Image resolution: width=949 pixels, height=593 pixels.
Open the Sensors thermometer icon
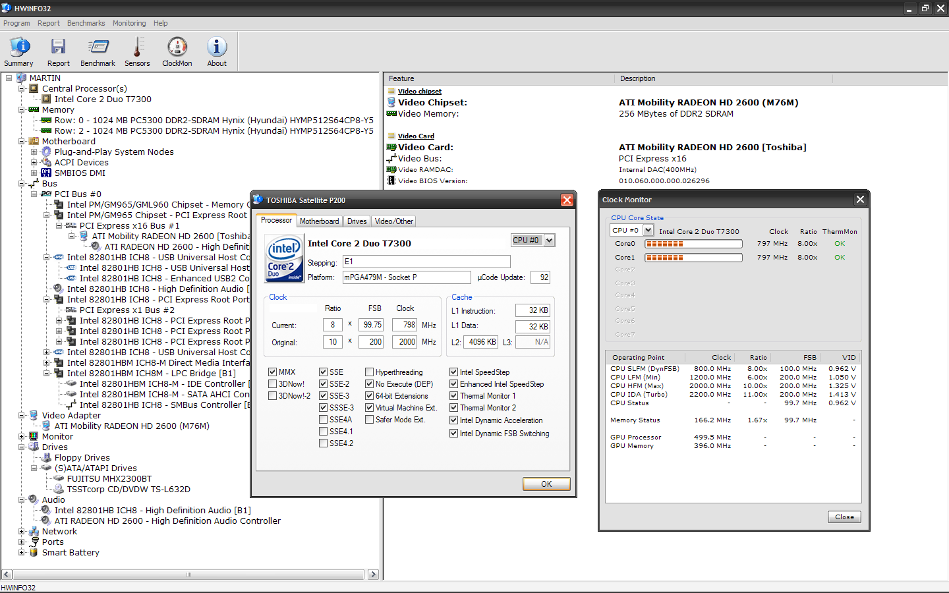(x=137, y=47)
